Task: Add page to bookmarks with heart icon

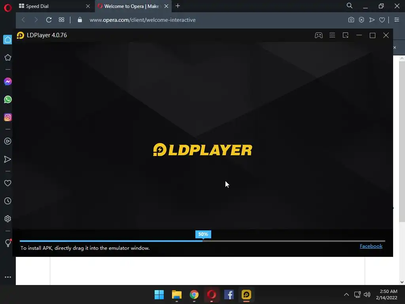Action: (x=382, y=20)
